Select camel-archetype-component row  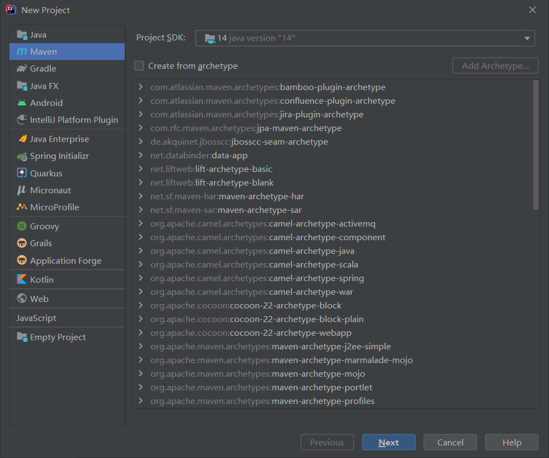pos(334,237)
